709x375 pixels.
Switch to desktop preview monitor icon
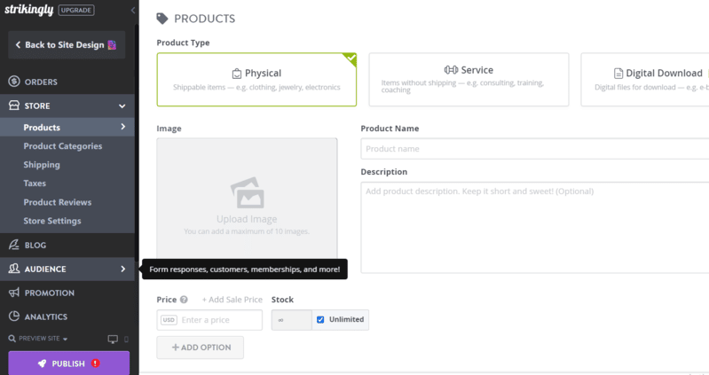coord(113,339)
